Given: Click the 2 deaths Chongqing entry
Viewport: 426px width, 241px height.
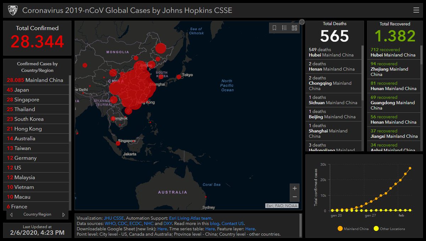Looking at the screenshot, I should tap(333, 83).
